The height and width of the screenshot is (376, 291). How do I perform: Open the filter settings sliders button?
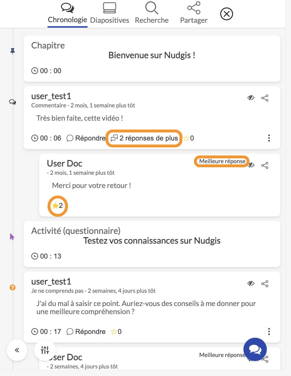click(45, 350)
